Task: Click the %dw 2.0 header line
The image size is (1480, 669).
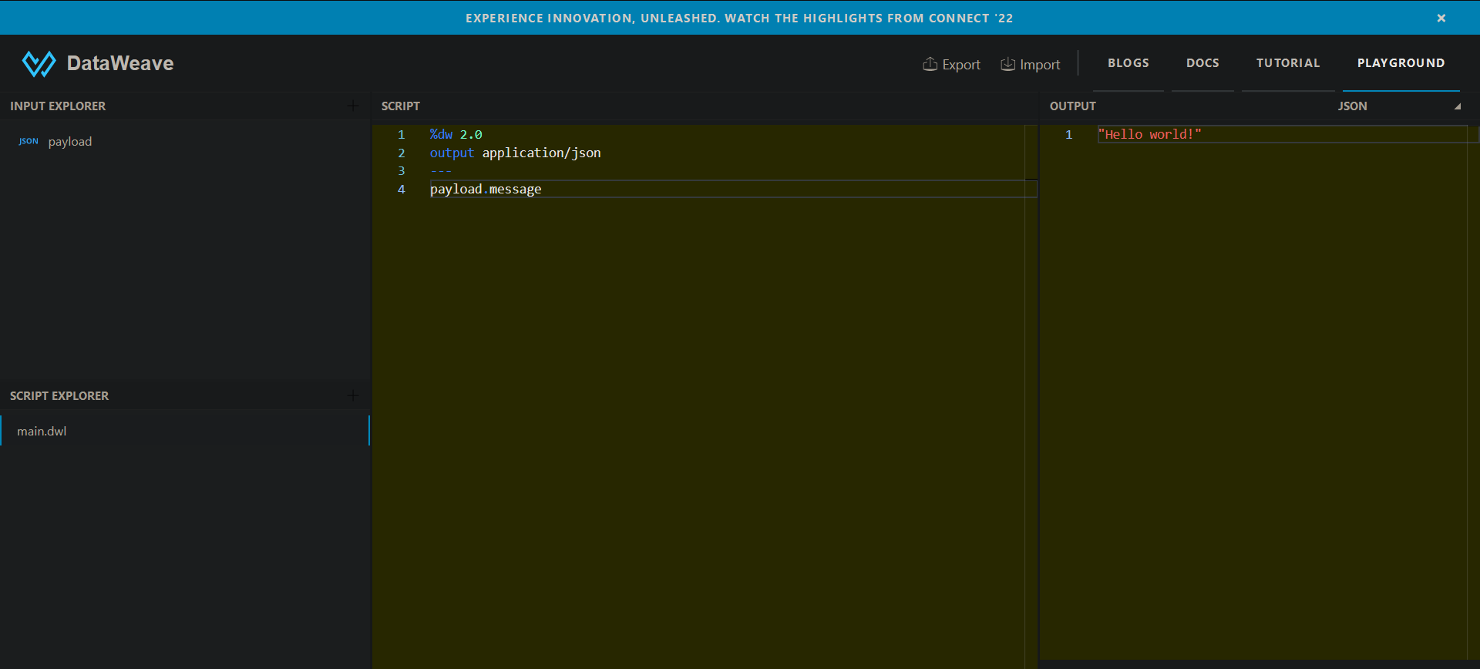Action: [x=456, y=134]
